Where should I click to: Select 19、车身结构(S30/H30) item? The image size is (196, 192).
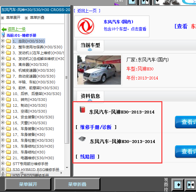point(33,146)
